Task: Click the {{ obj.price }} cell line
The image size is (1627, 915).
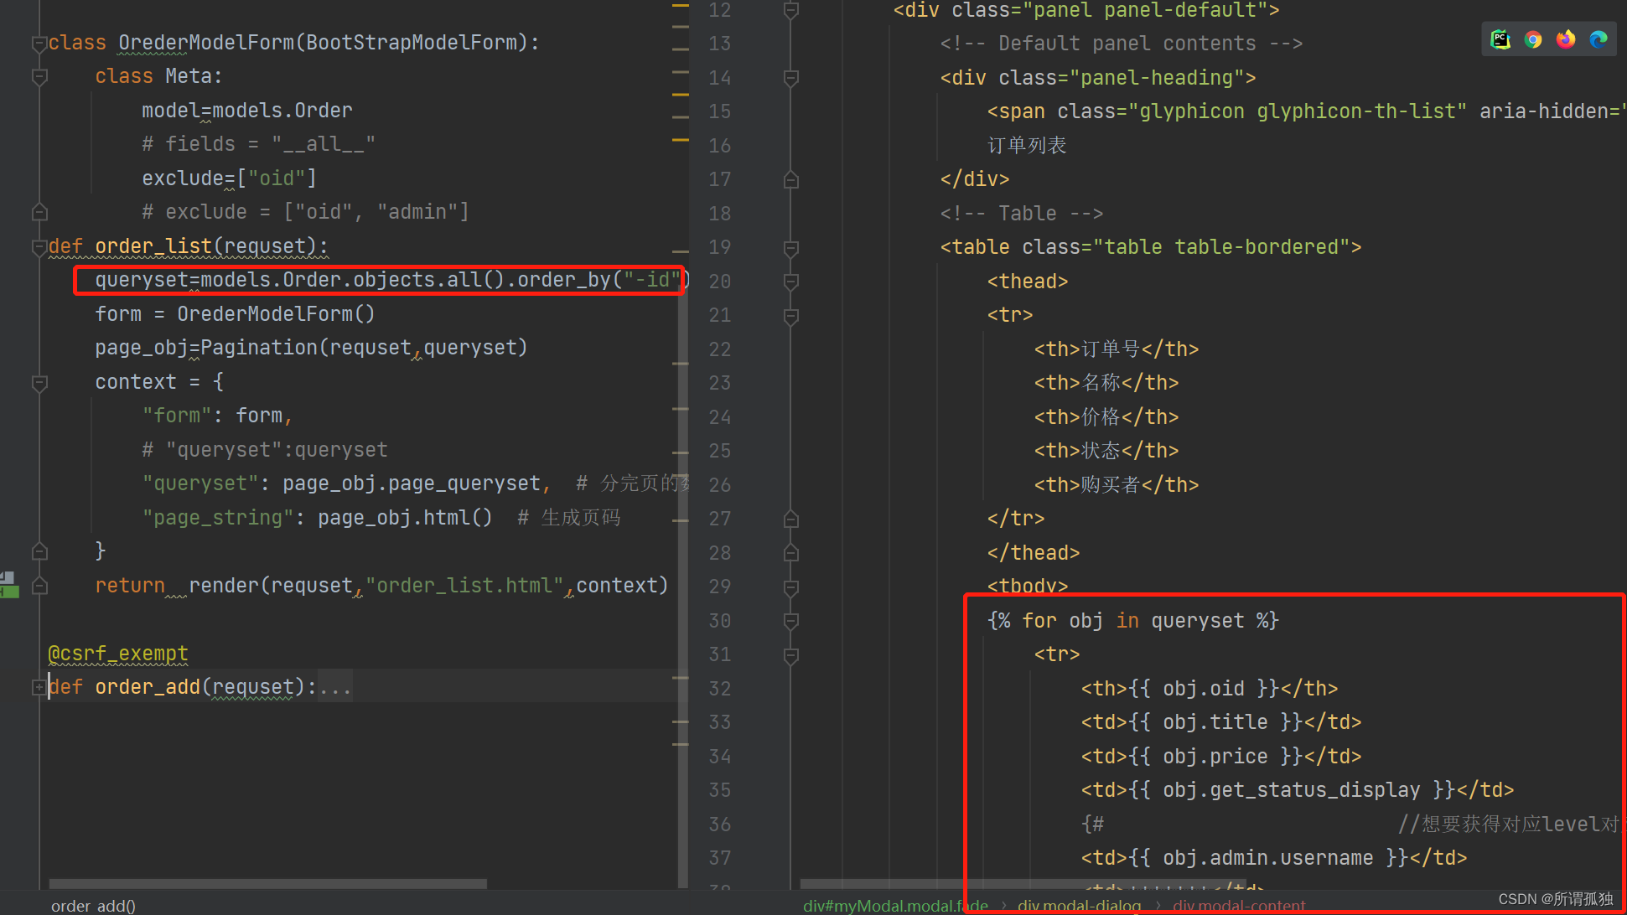Action: (x=1220, y=757)
